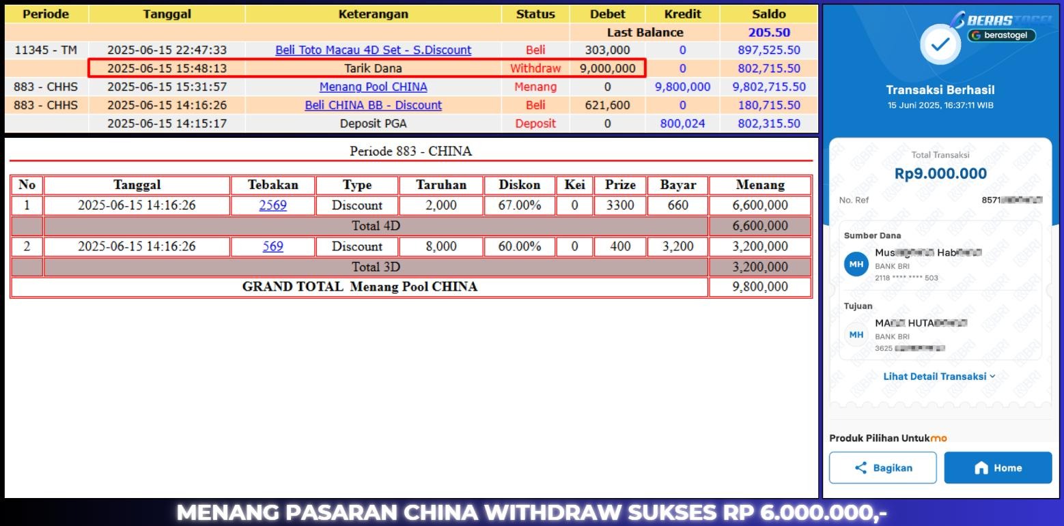Click the Diskon column header
Screen dimensions: 1064x526
pos(519,185)
